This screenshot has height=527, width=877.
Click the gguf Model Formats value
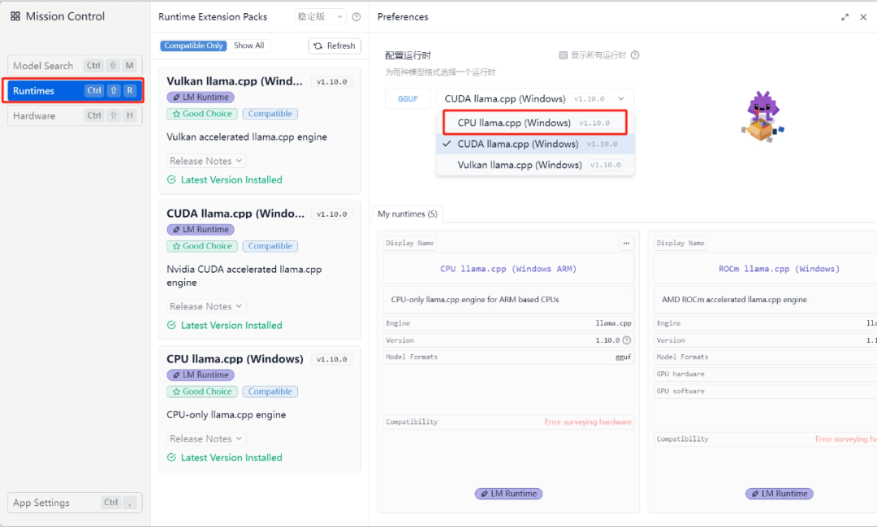coord(623,357)
